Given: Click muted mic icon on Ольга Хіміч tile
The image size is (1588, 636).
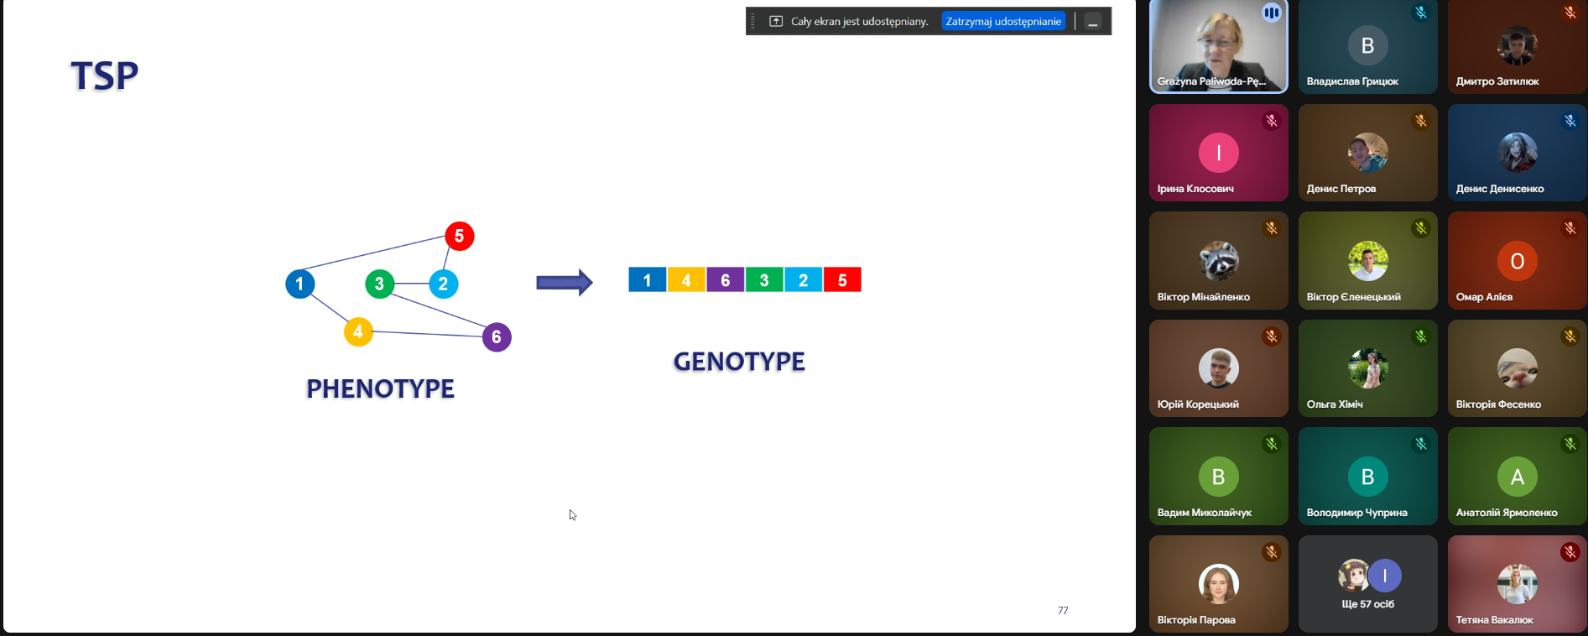Looking at the screenshot, I should click(x=1421, y=336).
